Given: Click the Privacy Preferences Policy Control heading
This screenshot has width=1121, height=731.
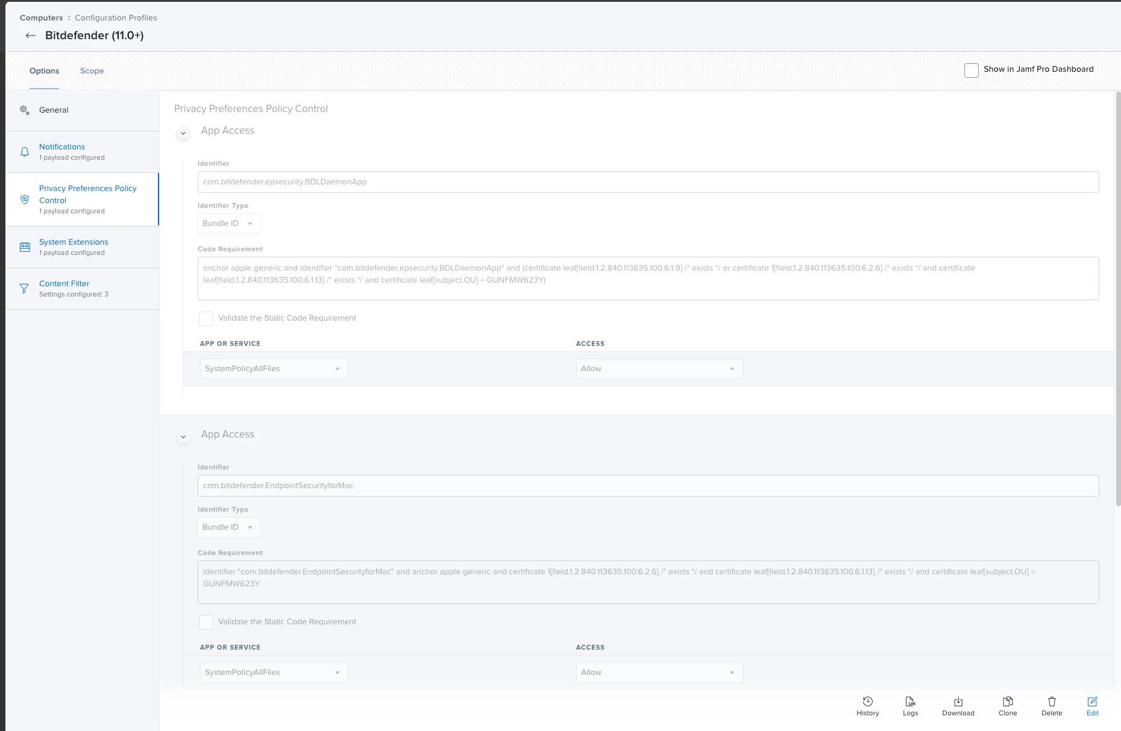Looking at the screenshot, I should (x=251, y=109).
